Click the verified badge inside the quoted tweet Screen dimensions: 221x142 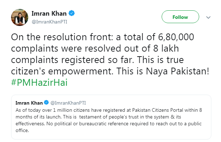(x=46, y=102)
